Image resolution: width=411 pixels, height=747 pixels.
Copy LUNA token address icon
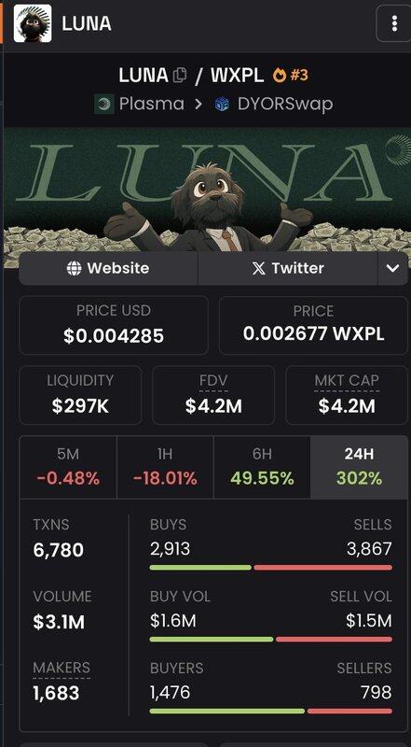click(x=179, y=76)
